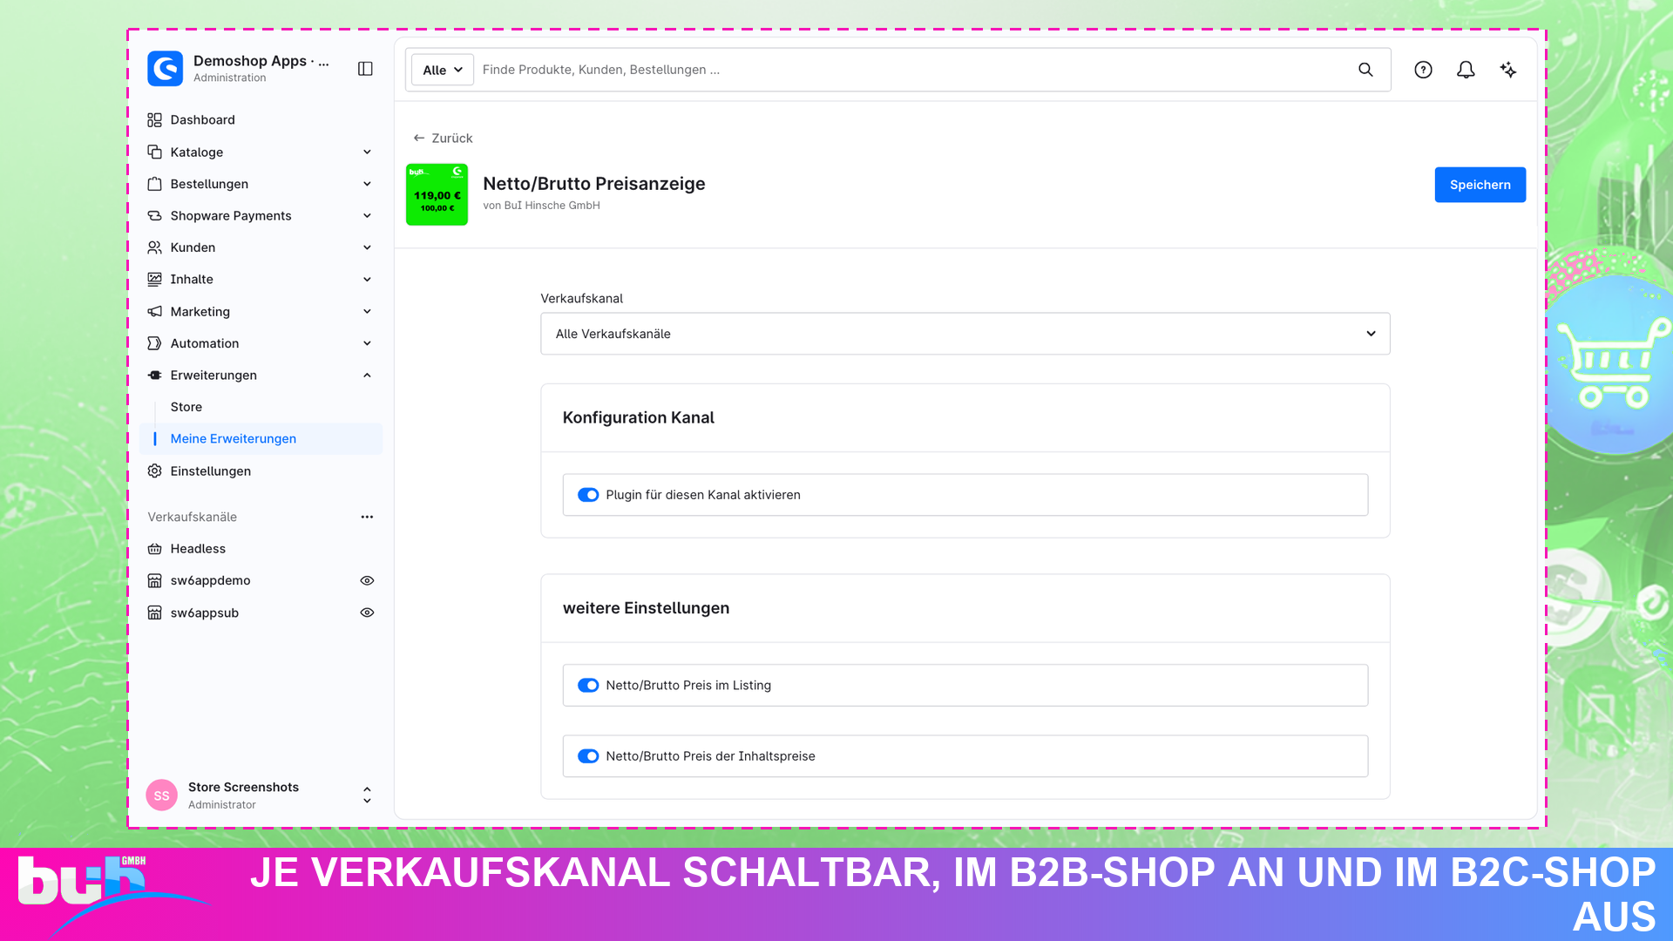Screen dimensions: 1673x941
Task: Expand the Automation chevron
Action: click(x=367, y=343)
